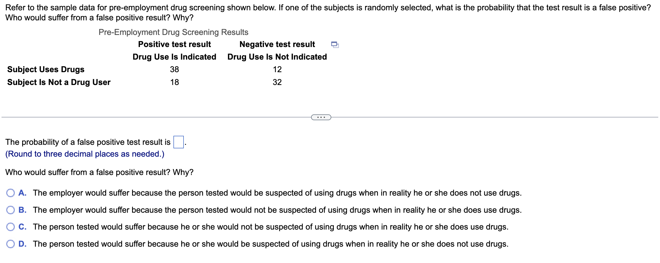Select the value 32 in the table
Image resolution: width=660 pixels, height=263 pixels.
coord(278,82)
